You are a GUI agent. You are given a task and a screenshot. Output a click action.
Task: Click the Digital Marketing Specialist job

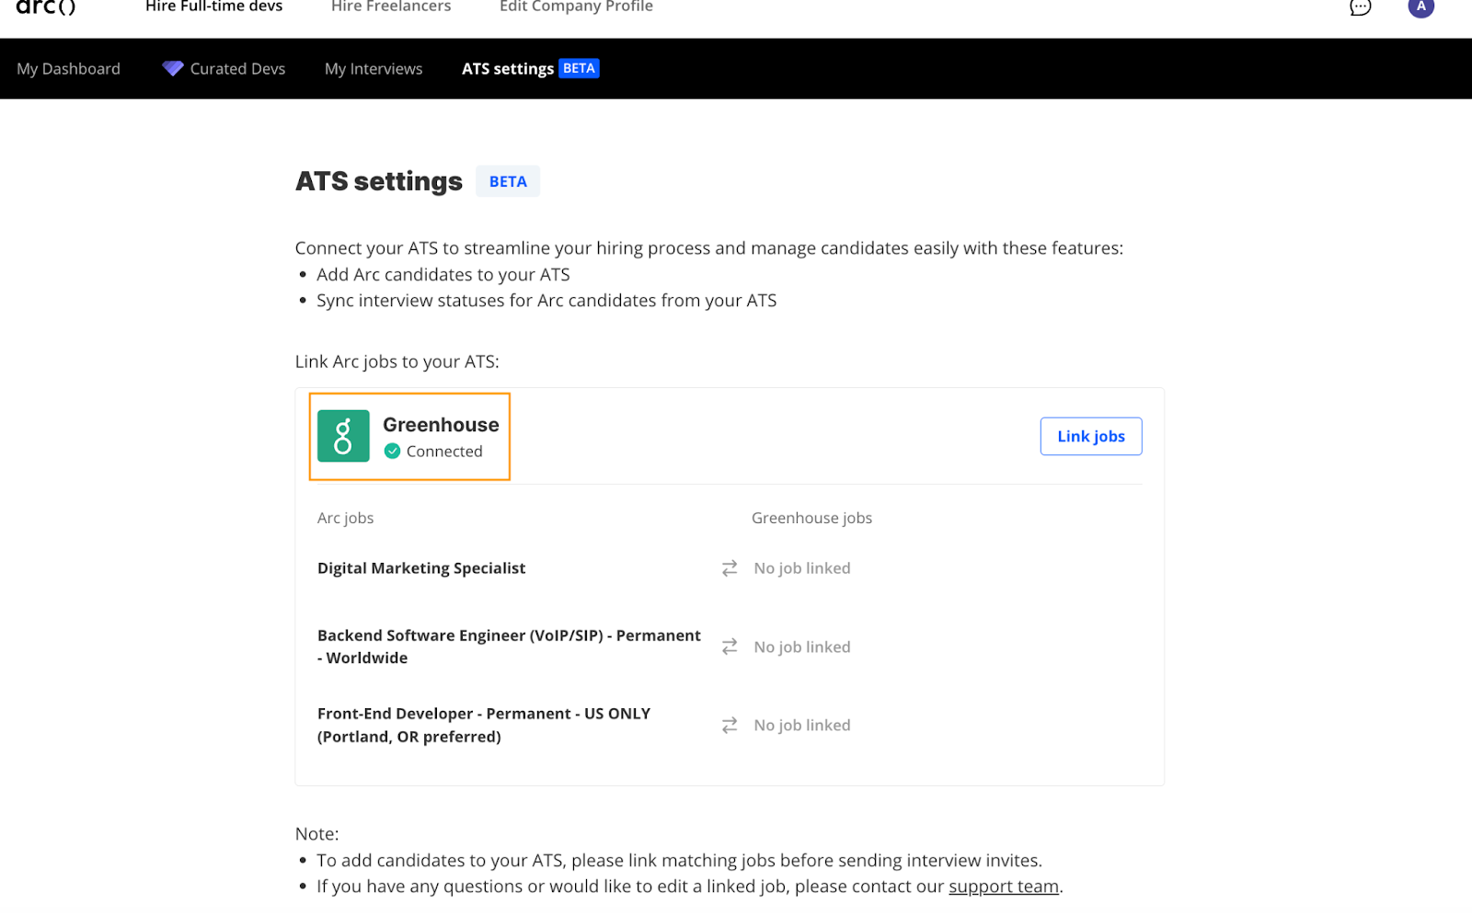(x=421, y=568)
